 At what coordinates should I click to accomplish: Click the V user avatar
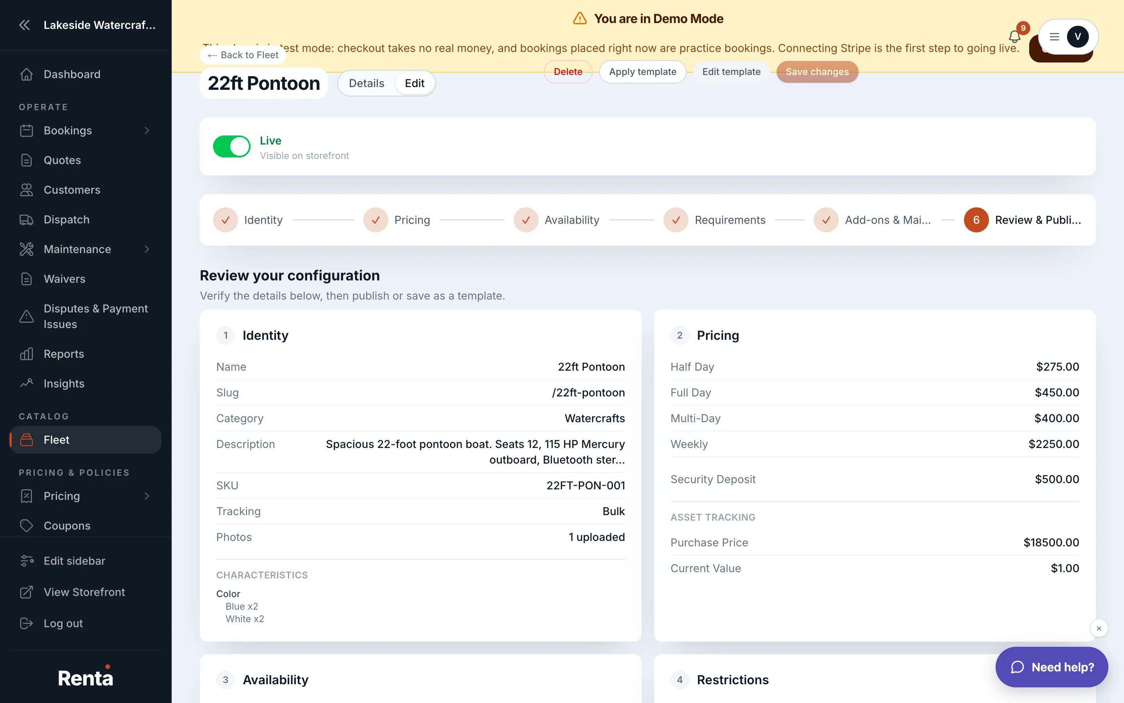click(1078, 37)
